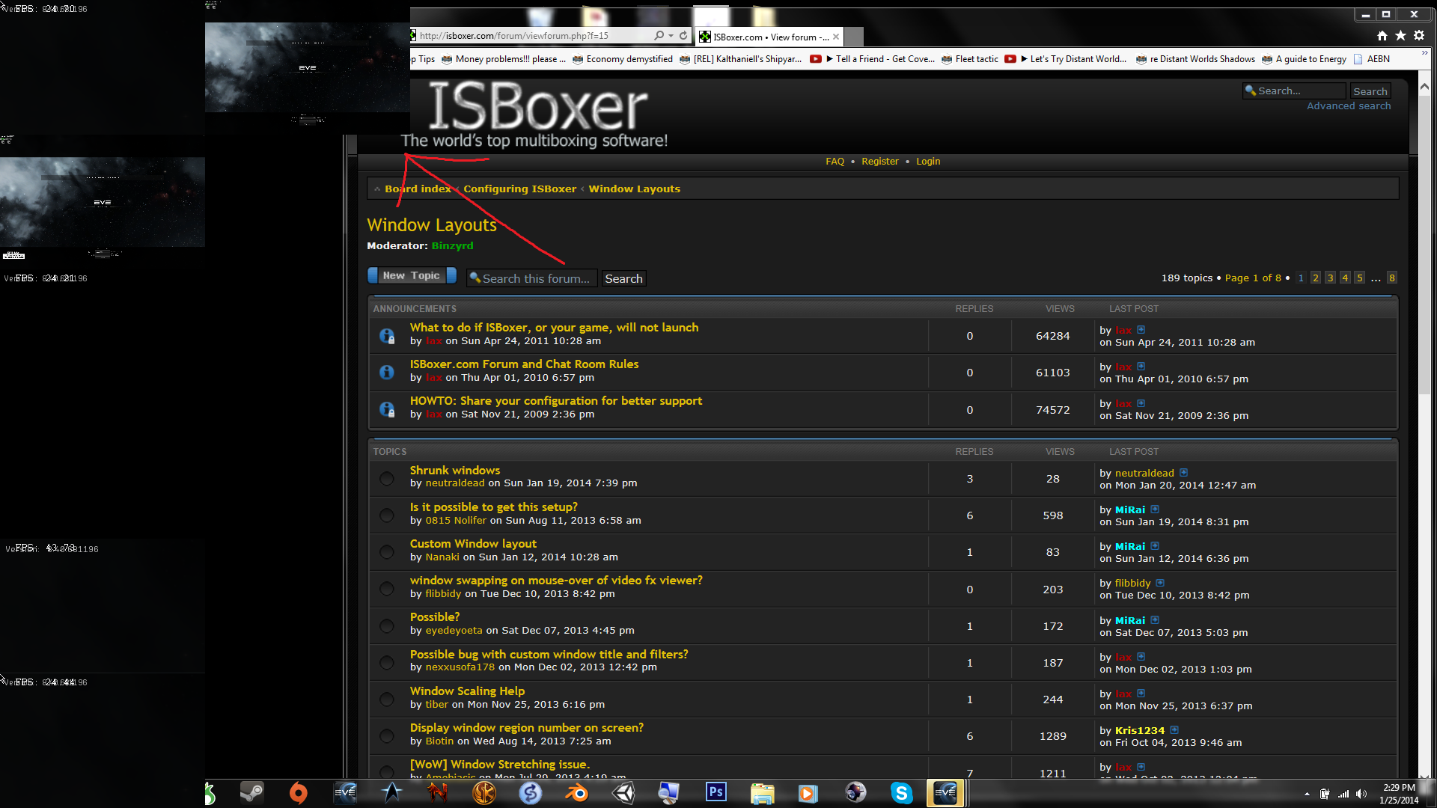
Task: Expand the favorites bar overflow chevron
Action: coord(1424,53)
